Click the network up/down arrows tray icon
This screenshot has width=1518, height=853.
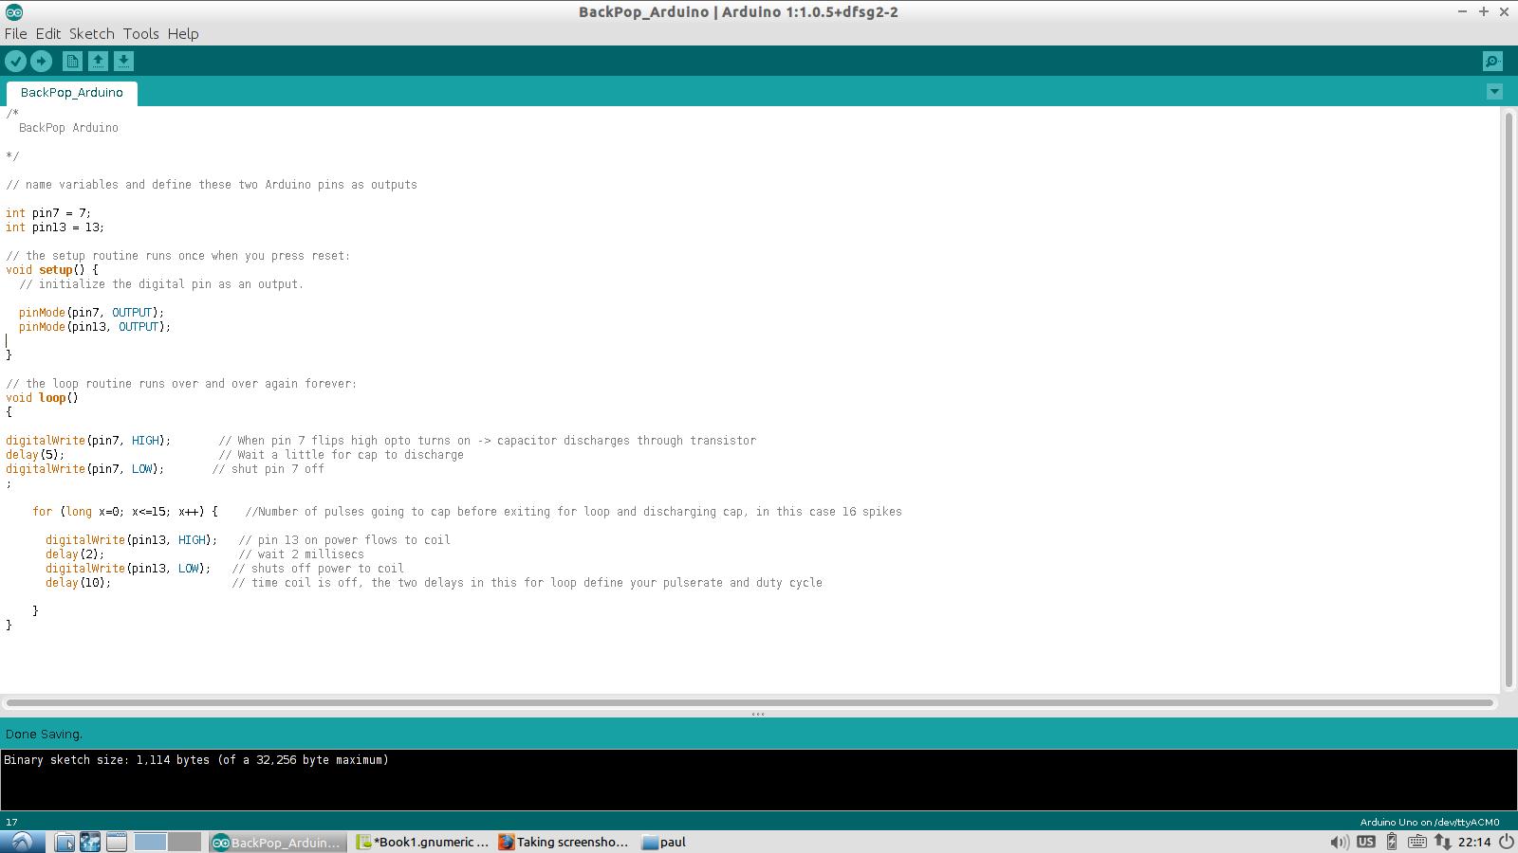click(1442, 842)
